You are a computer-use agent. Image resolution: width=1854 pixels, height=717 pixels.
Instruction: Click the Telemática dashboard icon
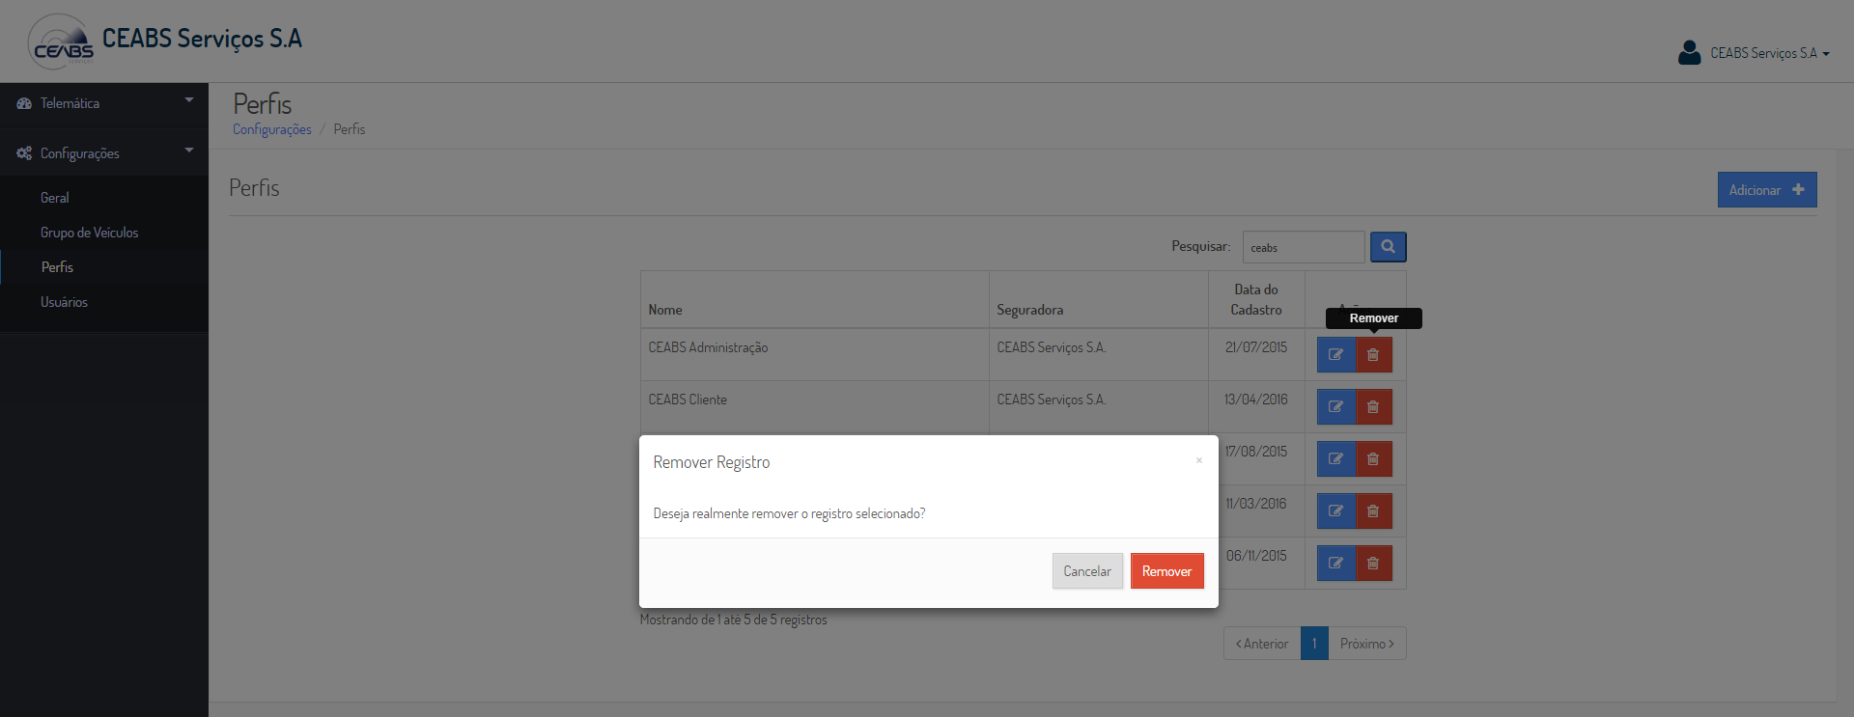[x=24, y=103]
